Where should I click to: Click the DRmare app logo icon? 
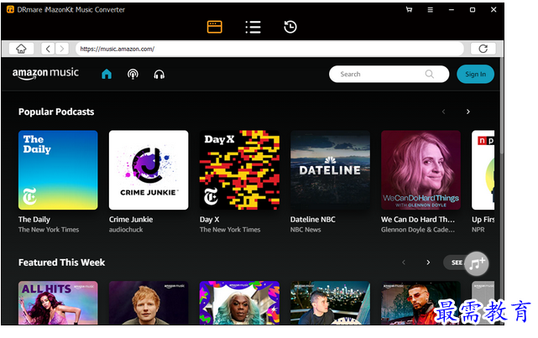pos(10,9)
